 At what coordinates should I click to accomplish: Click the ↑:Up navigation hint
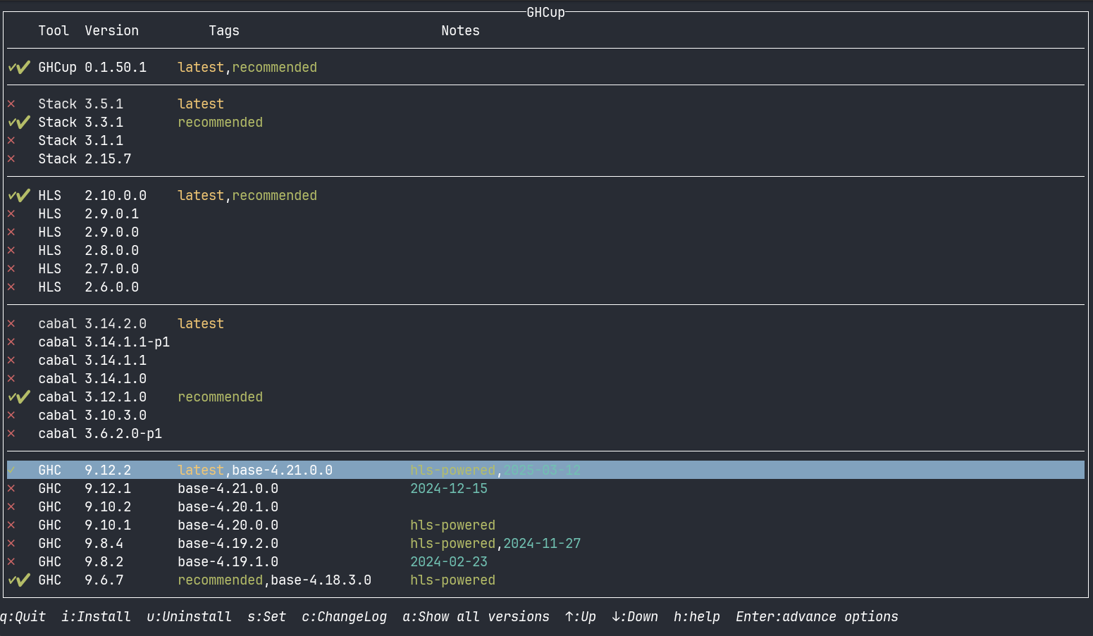[x=581, y=617]
